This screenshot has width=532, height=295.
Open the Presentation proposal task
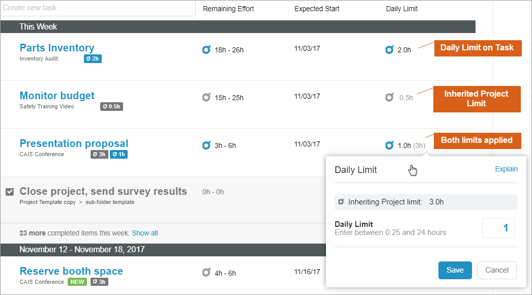tap(74, 143)
